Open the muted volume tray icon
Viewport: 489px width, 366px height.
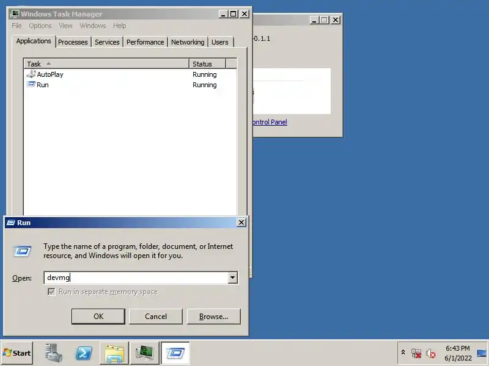[431, 353]
